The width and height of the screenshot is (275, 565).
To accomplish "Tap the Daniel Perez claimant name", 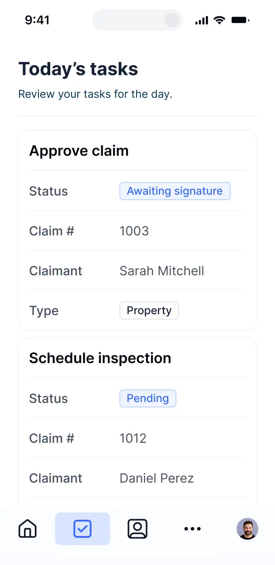I will (156, 478).
